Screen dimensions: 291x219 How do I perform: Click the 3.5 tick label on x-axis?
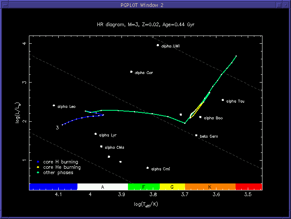[248, 194]
